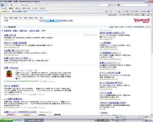Open the お気に入り favorites star button
This screenshot has width=153, height=122.
tap(5, 11)
